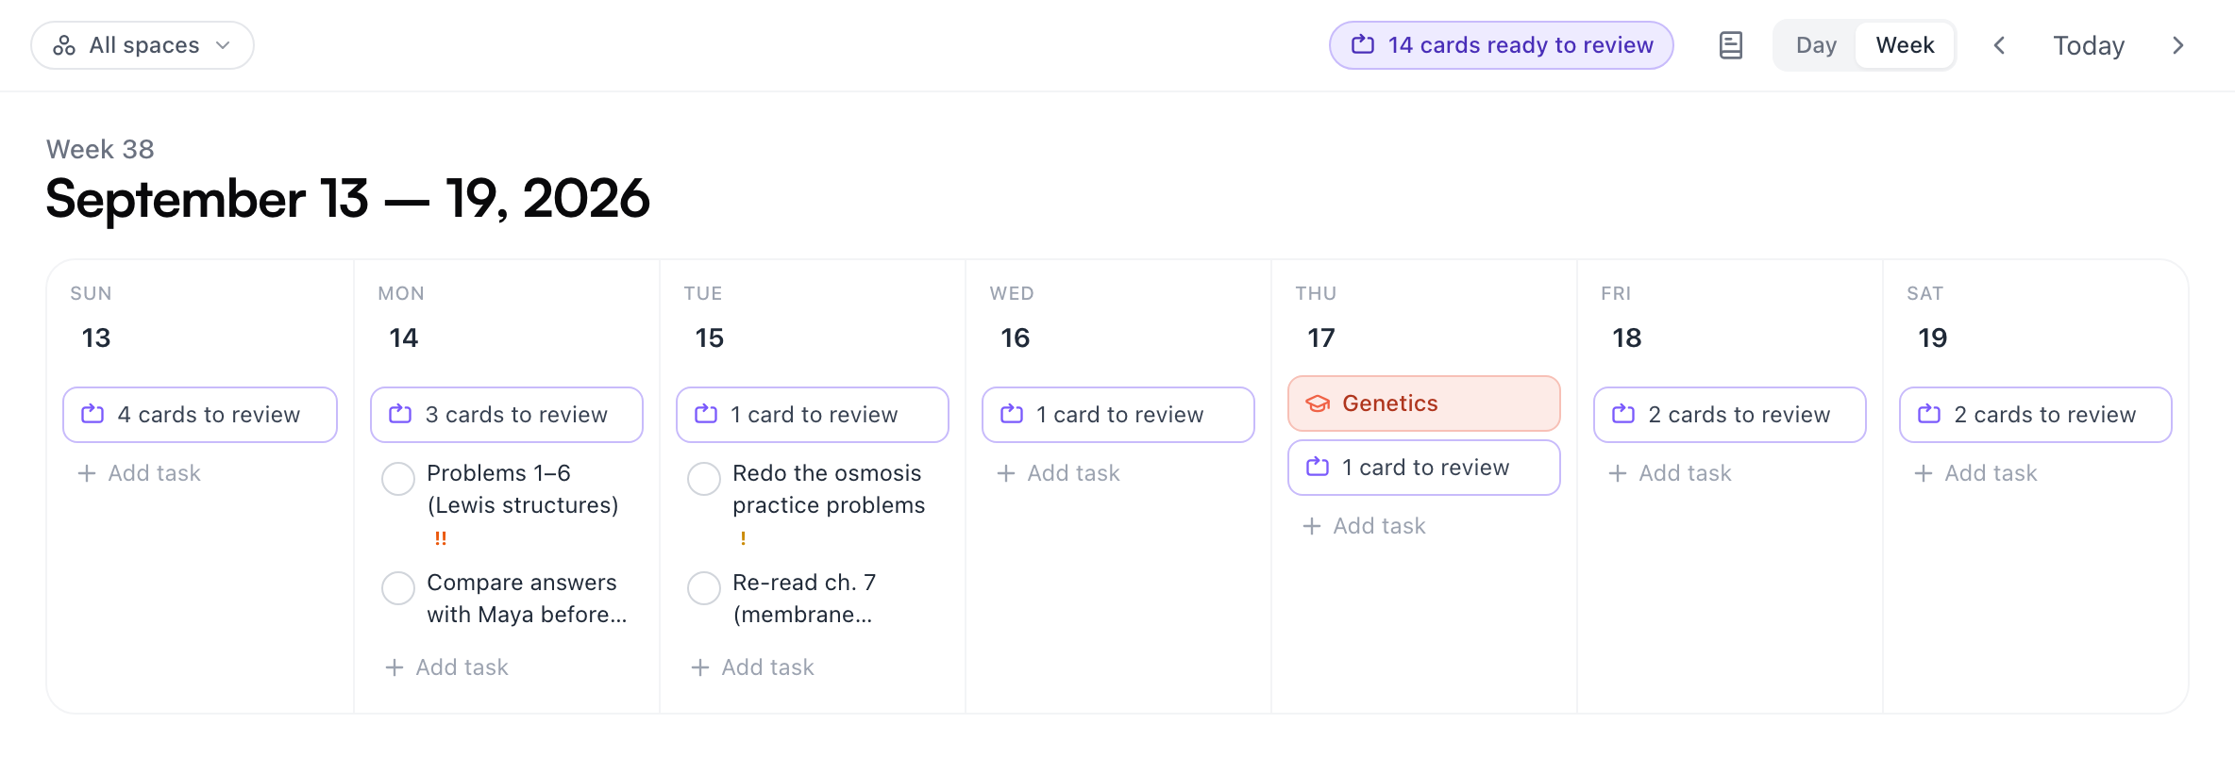Go to next week arrow
This screenshot has height=773, width=2235.
(2178, 45)
